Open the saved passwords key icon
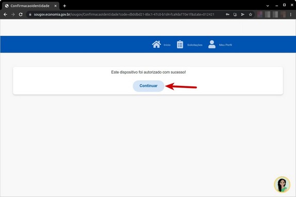The width and height of the screenshot is (296, 197). point(227,14)
